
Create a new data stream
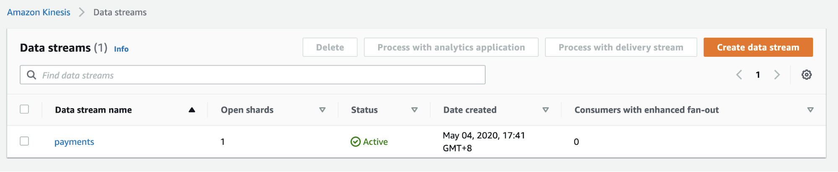tap(758, 47)
